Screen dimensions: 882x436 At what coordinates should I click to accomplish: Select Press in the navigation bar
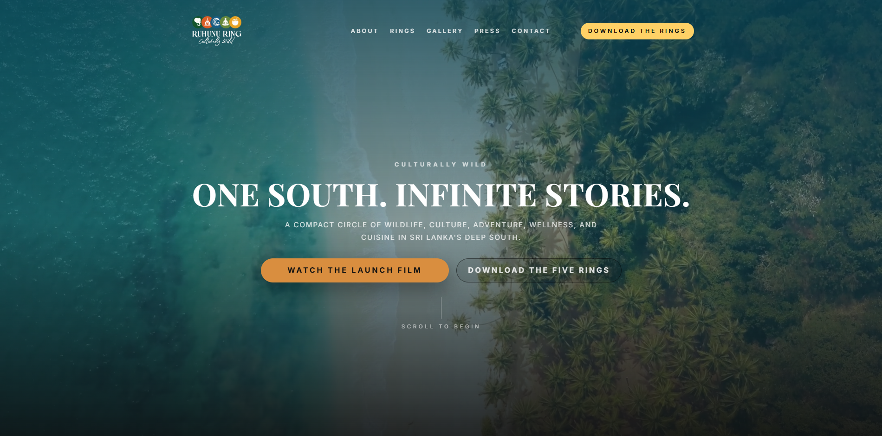(487, 31)
